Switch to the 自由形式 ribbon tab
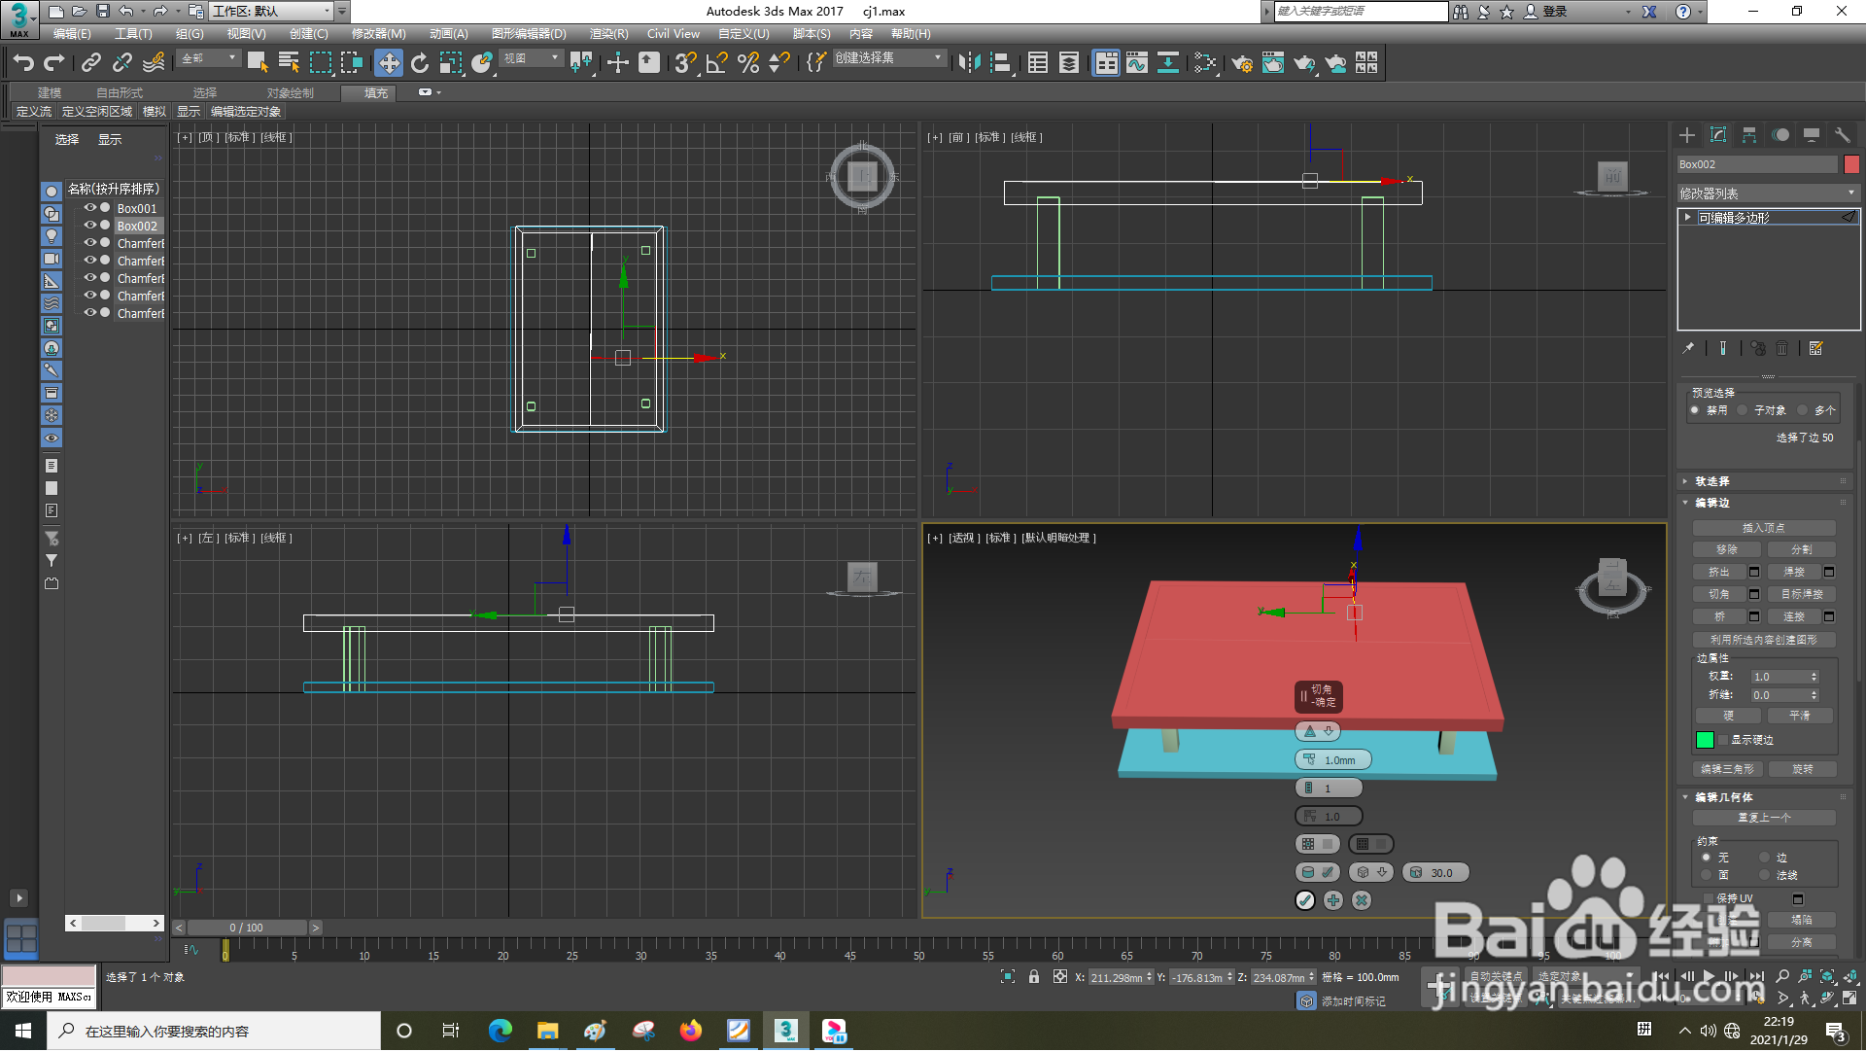The width and height of the screenshot is (1866, 1052). [x=120, y=93]
